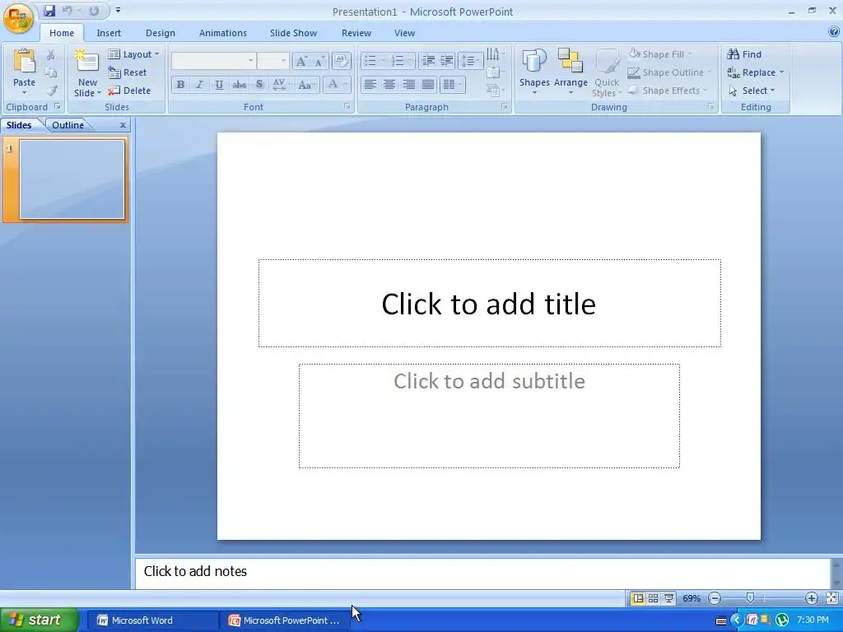Open the Font dialog launcher
The width and height of the screenshot is (843, 632).
[347, 107]
